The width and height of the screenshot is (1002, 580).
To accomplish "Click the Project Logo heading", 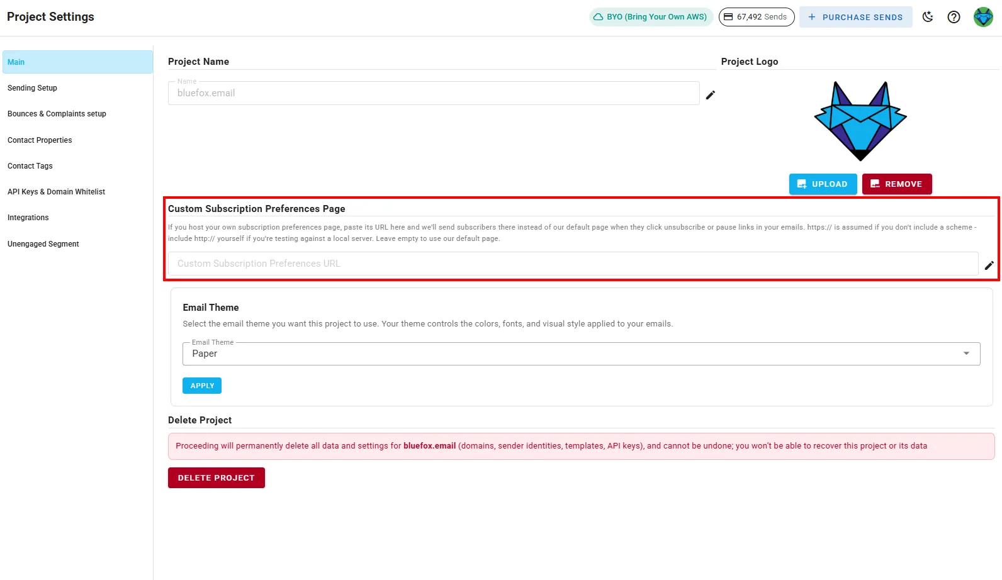I will 750,62.
